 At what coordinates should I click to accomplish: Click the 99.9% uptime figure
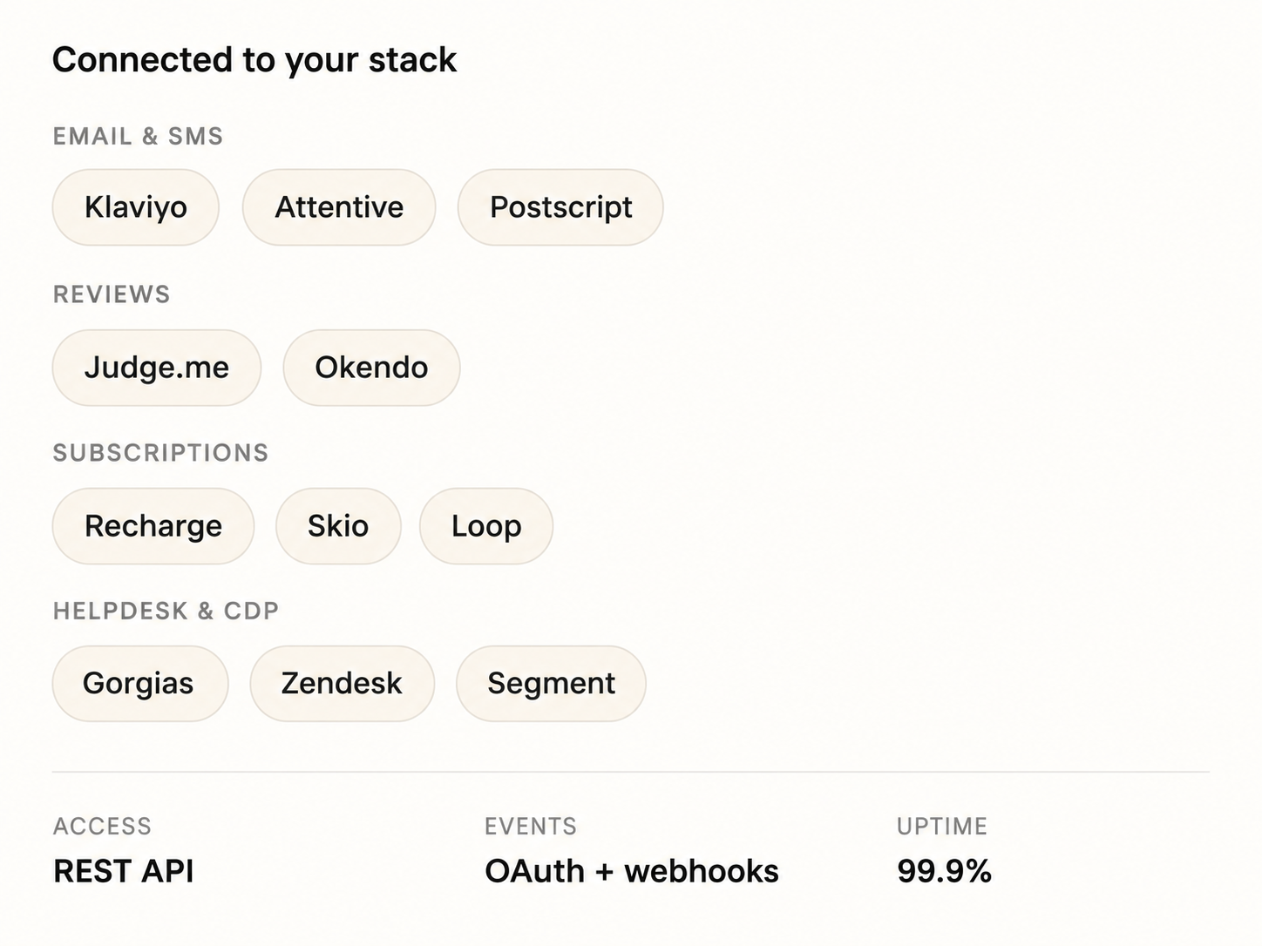click(x=944, y=871)
